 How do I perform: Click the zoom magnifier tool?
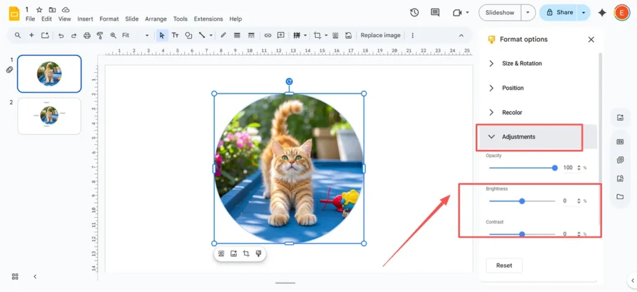coord(113,35)
